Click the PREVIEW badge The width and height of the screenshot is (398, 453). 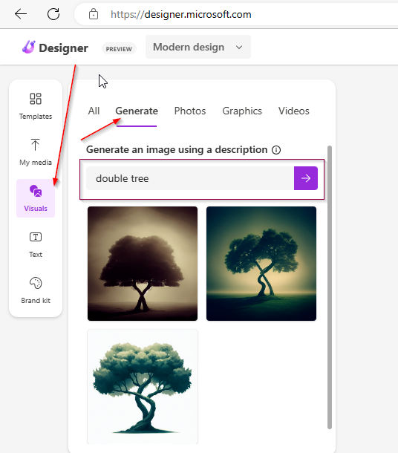[119, 49]
